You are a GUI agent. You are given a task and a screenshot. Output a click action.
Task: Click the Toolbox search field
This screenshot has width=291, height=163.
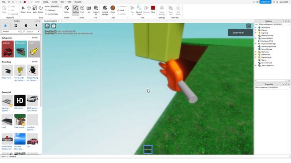29,32
